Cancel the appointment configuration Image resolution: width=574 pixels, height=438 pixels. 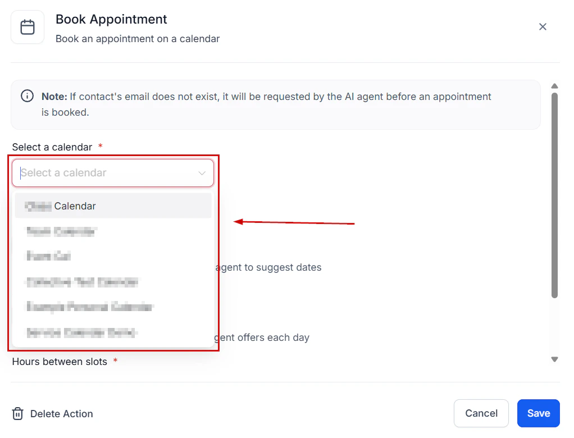pos(481,413)
